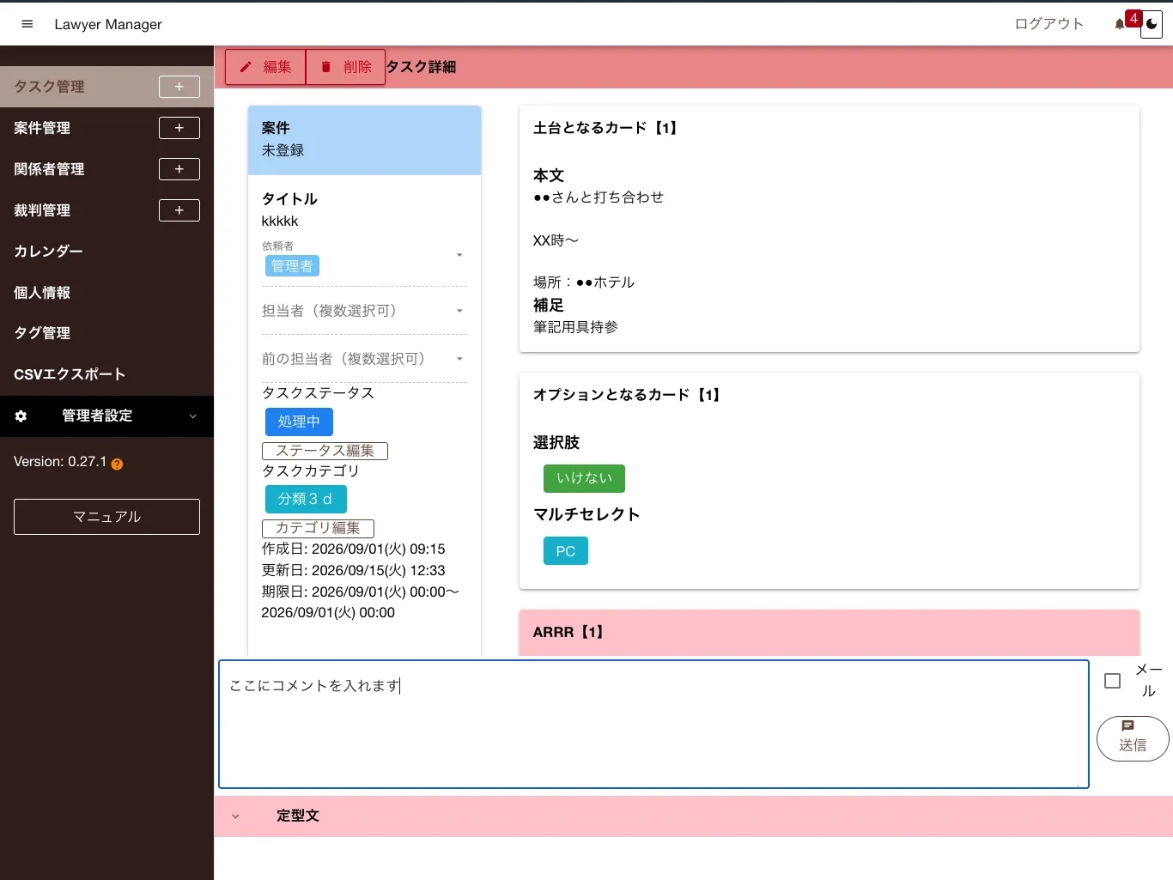Screen dimensions: 1173x880
Task: Open the 担当者（複数選択可） dropdown
Action: (x=364, y=311)
